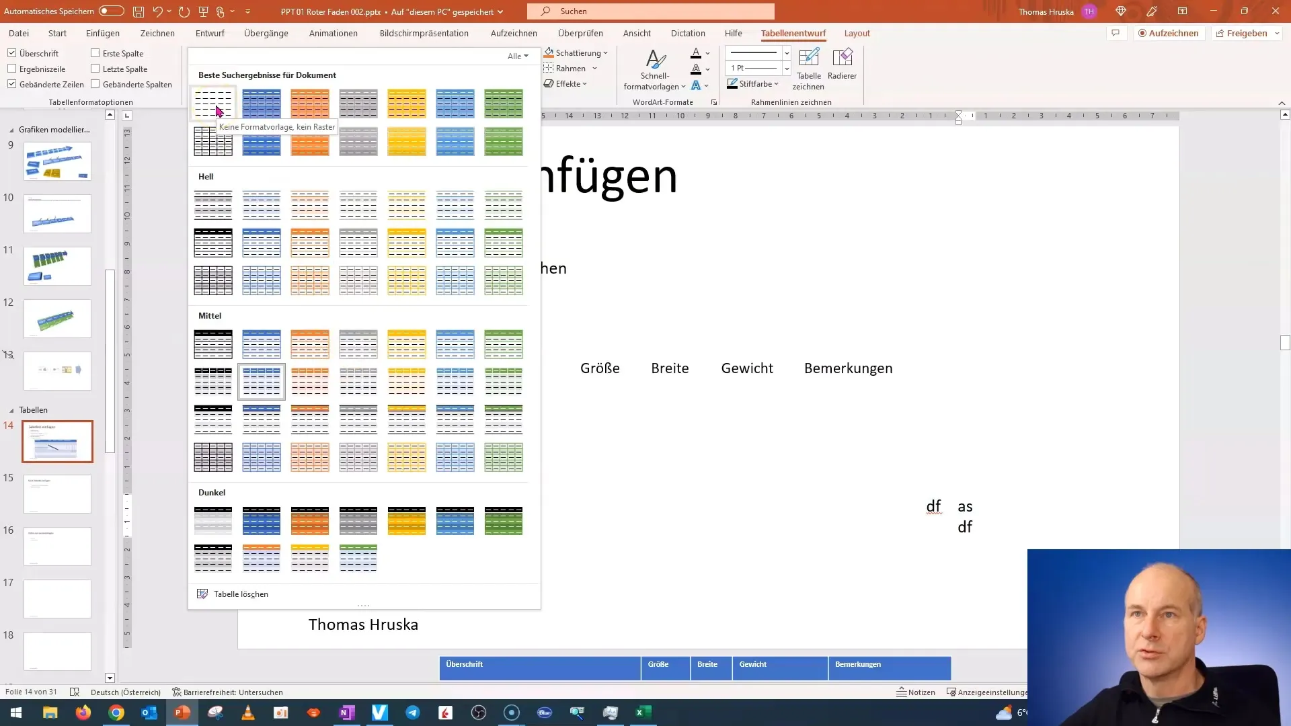This screenshot has width=1291, height=726.
Task: Open saved location dropdown in title
Action: point(500,11)
